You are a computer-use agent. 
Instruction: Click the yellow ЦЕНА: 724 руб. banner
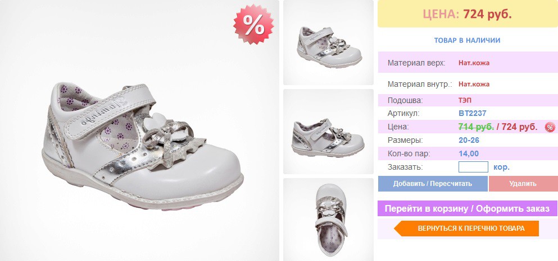468,14
